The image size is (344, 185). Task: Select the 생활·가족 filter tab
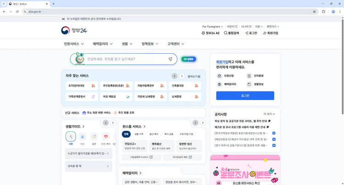tap(139, 134)
